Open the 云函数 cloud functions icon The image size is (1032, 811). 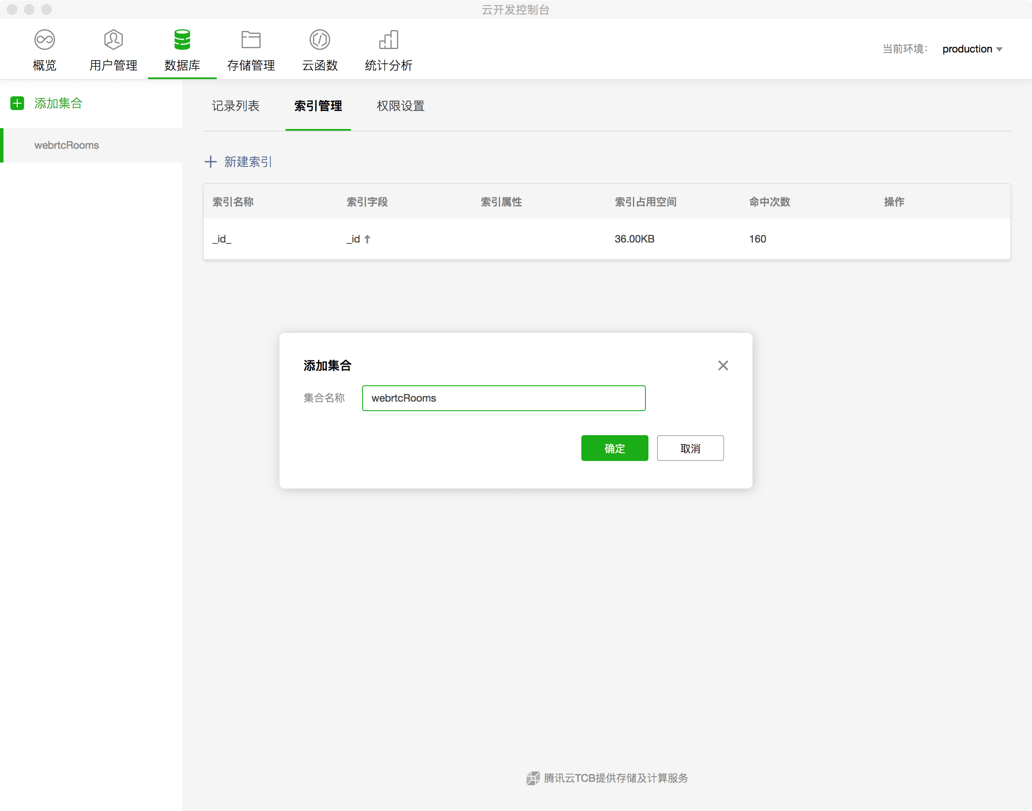320,40
